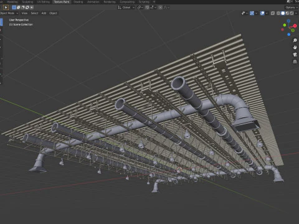The height and width of the screenshot is (224, 299).
Task: Click the dark green Y axis gizmo handle
Action: [x=293, y=30]
